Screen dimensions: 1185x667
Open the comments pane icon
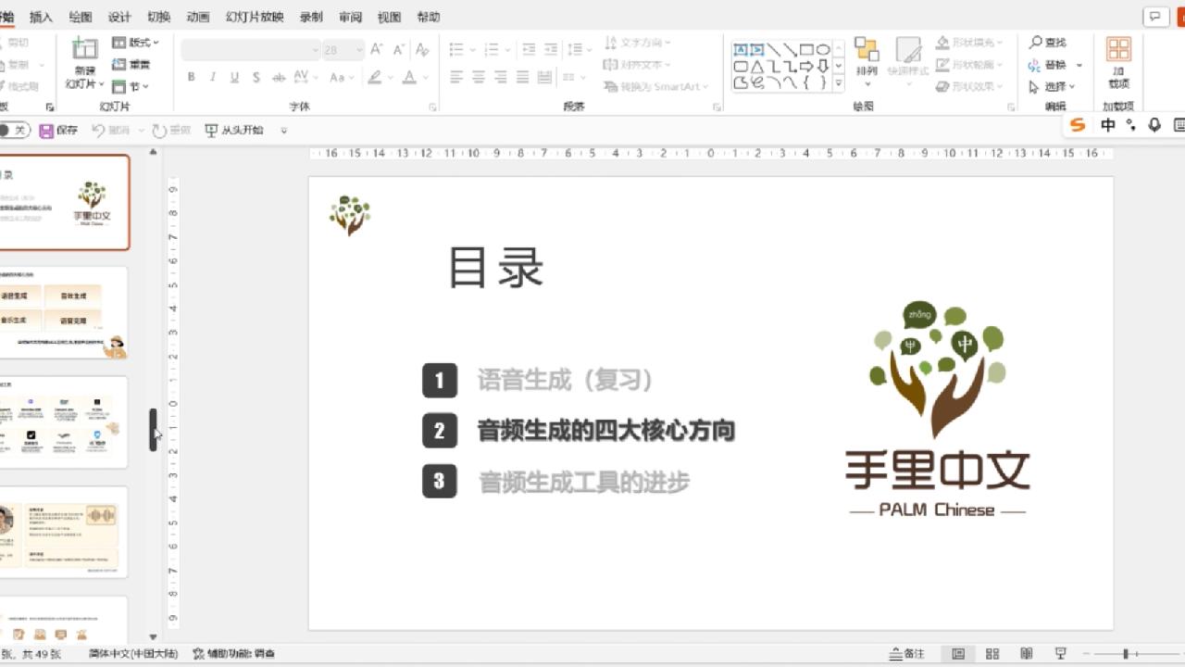click(x=1154, y=16)
